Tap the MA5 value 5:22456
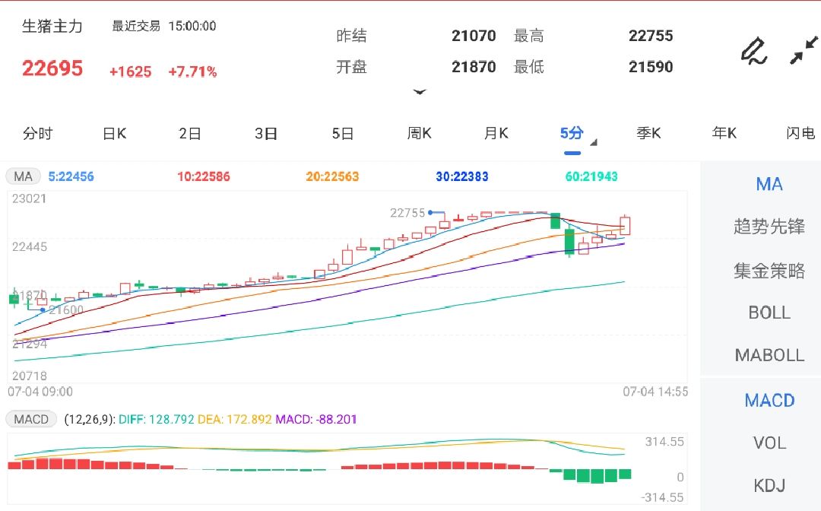This screenshot has height=511, width=821. click(71, 176)
